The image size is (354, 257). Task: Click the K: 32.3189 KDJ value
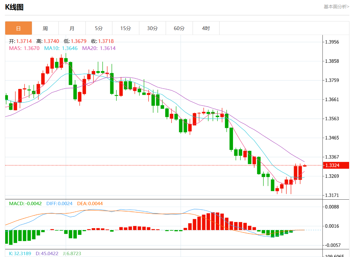pos(20,253)
